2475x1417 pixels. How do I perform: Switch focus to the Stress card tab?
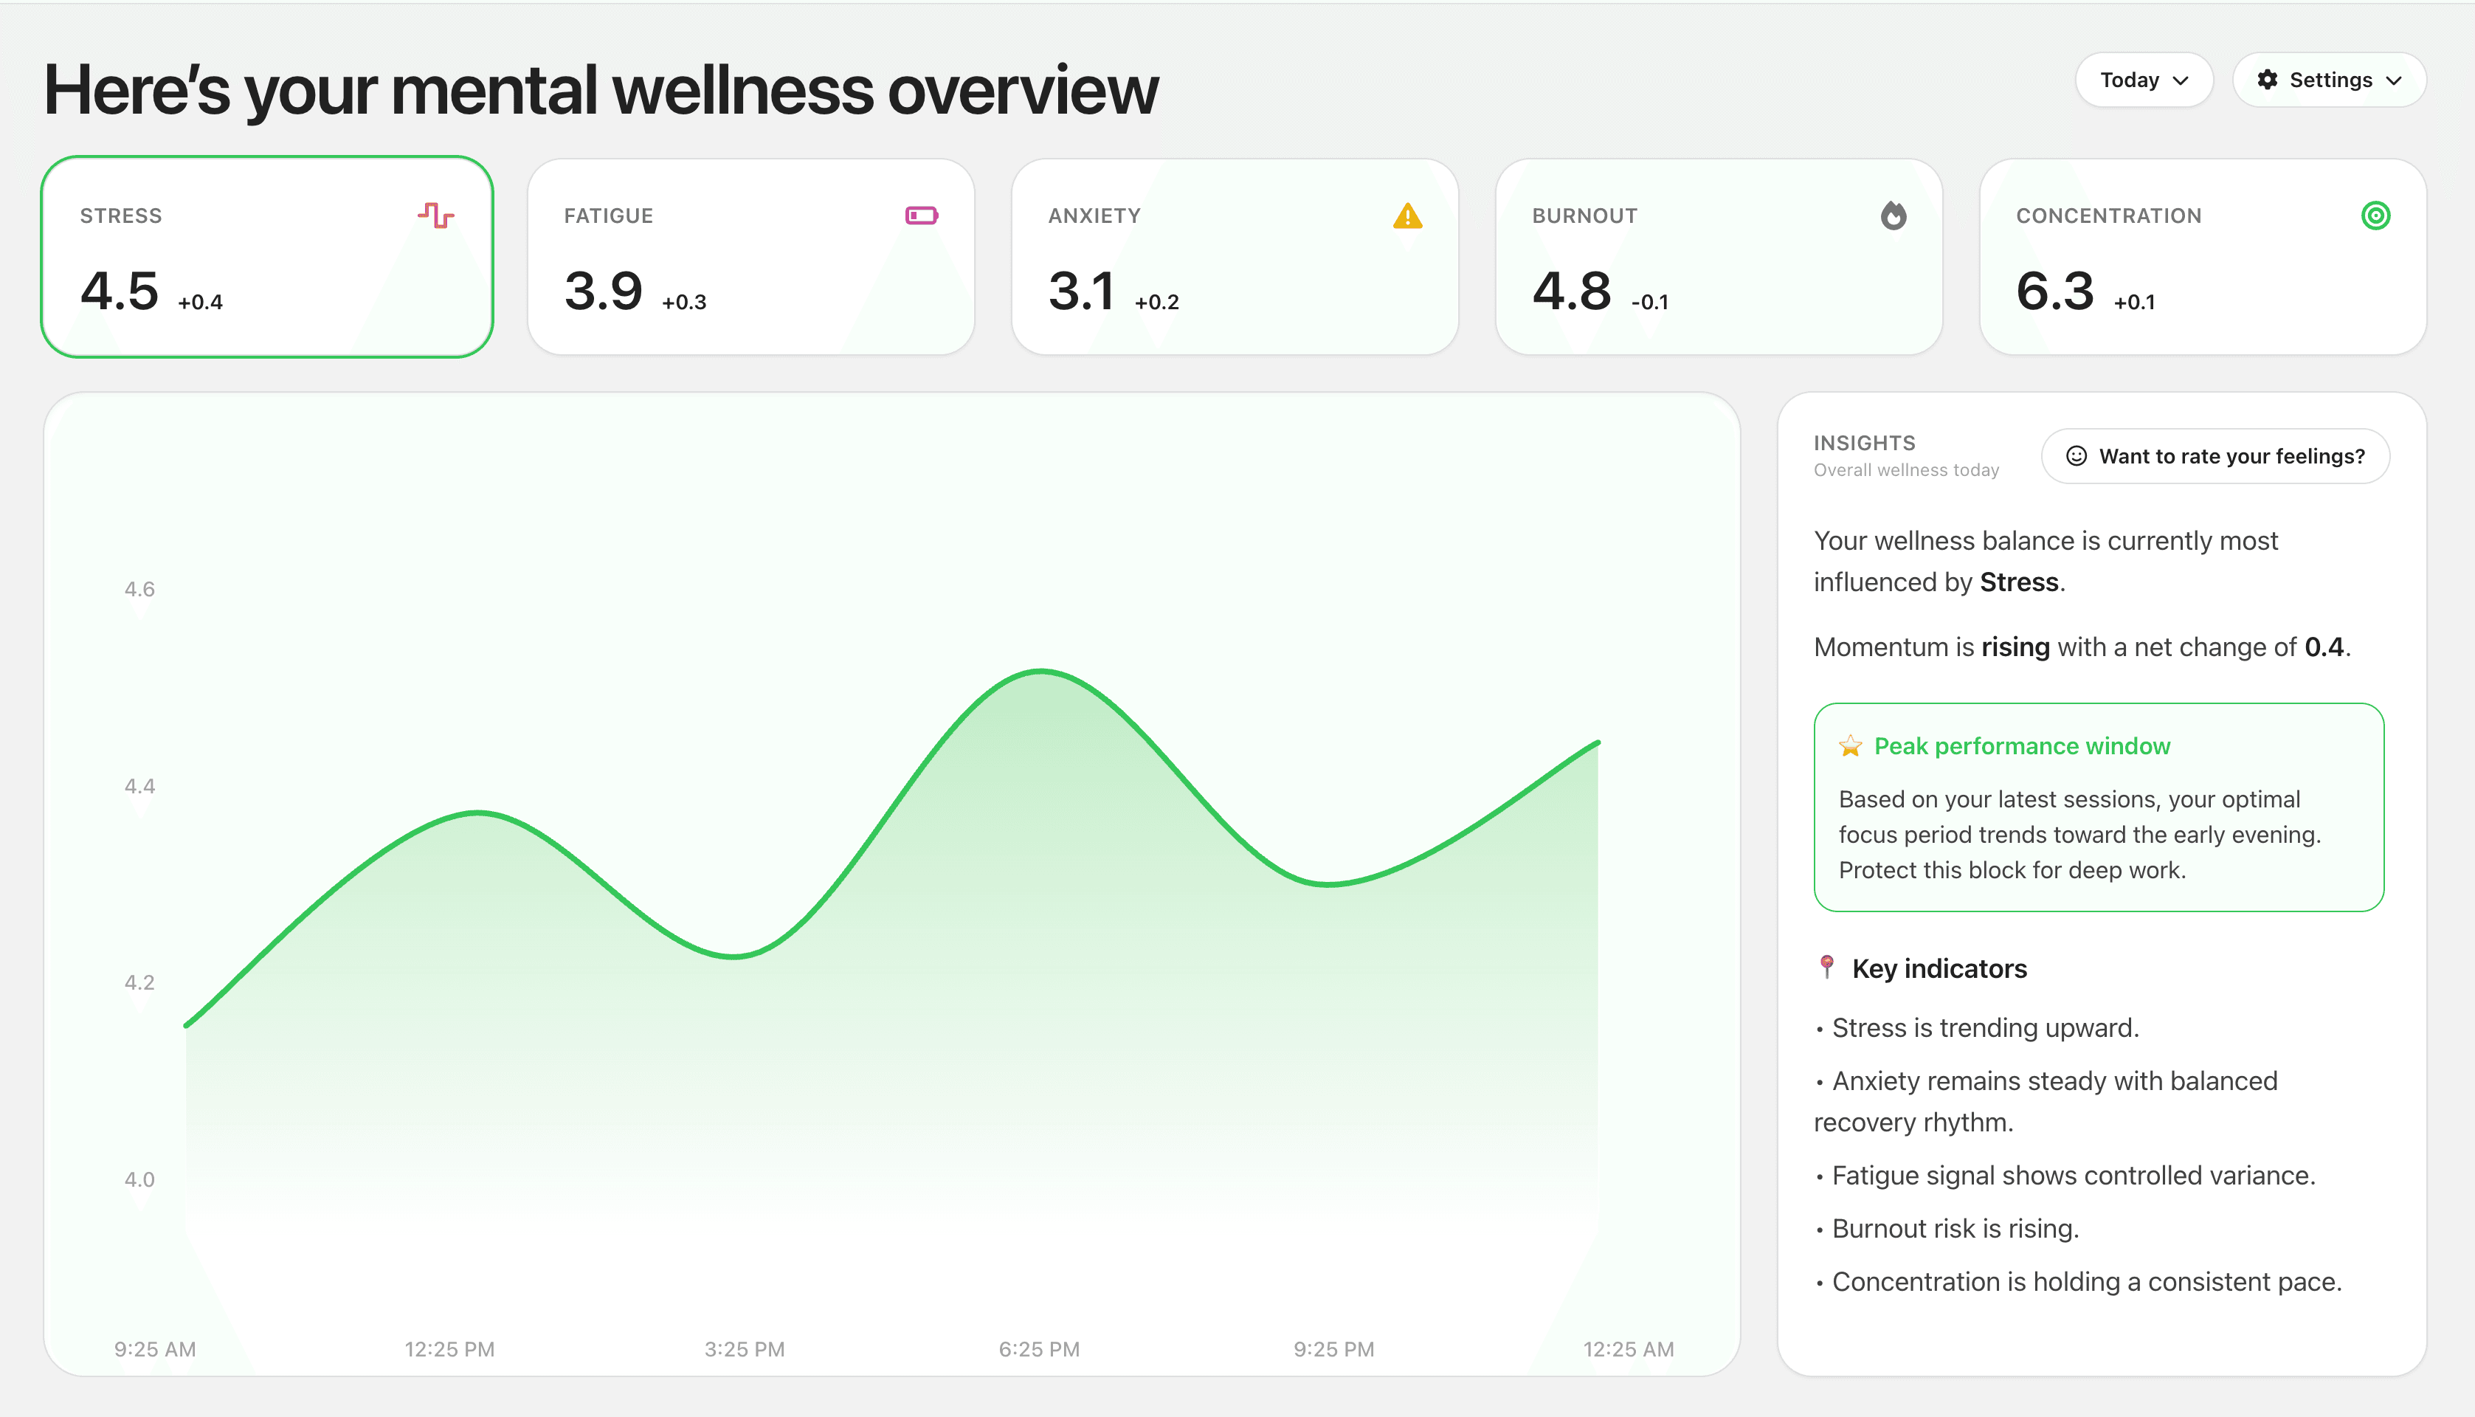[269, 257]
